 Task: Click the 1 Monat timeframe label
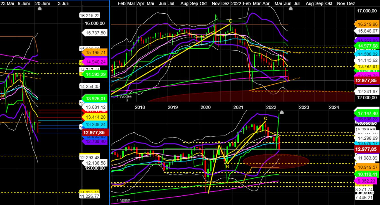click(x=124, y=200)
